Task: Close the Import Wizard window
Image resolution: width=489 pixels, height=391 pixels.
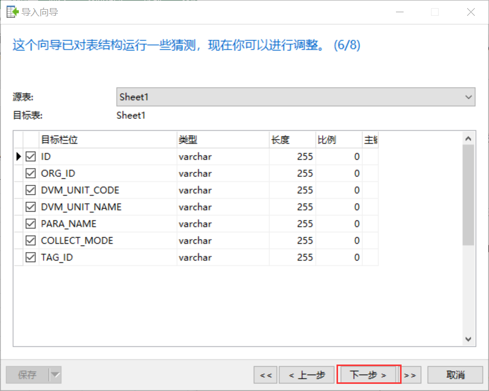Action: (x=471, y=12)
